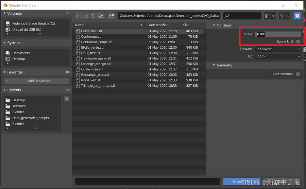Click the Volumes panel drag grip
Screen dimensions: 306x189
point(68,13)
